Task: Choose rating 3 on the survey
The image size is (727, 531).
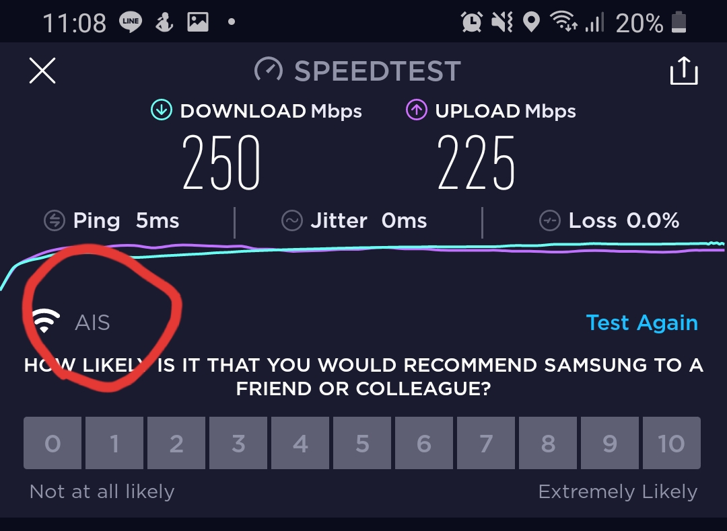Action: (x=238, y=443)
